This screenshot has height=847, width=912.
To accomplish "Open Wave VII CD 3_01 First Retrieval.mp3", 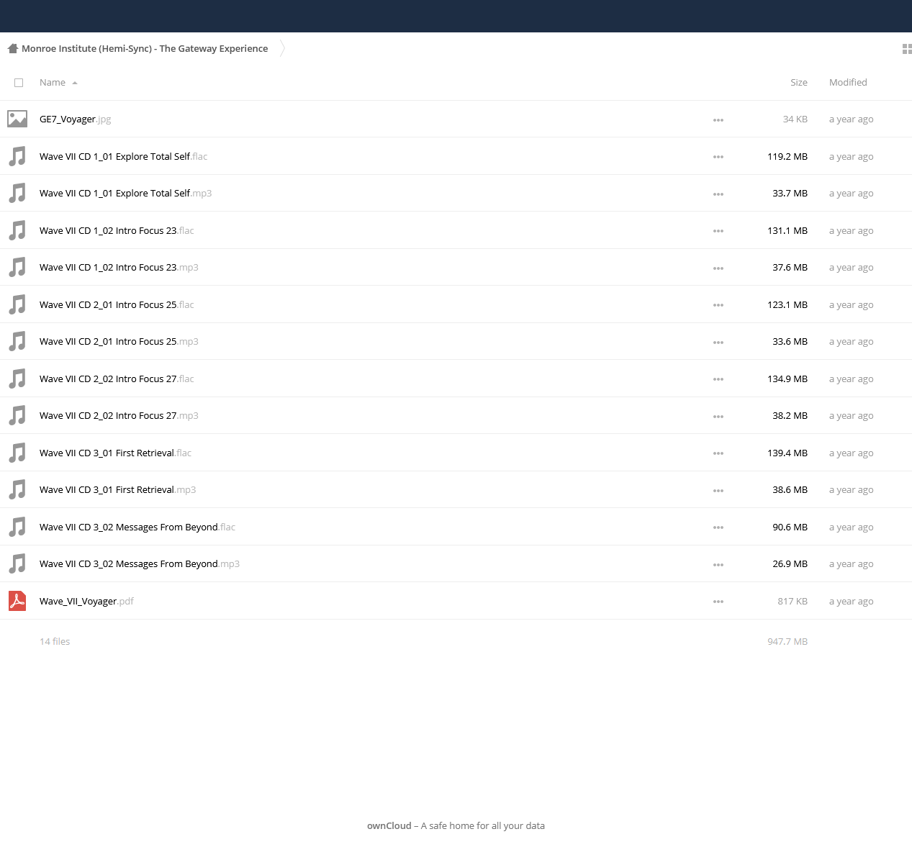I will (x=117, y=489).
